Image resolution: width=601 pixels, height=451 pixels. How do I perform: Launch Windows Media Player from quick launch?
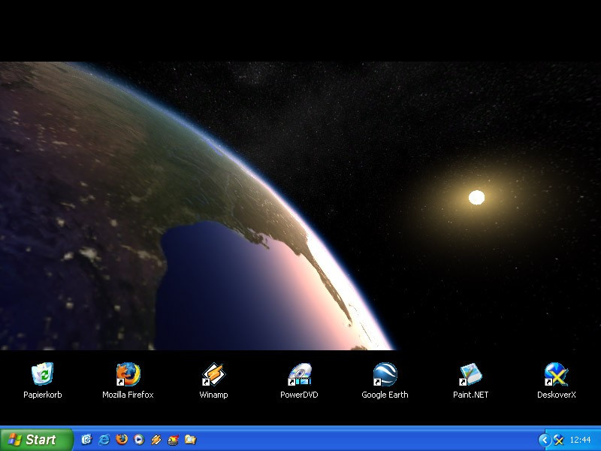click(139, 440)
